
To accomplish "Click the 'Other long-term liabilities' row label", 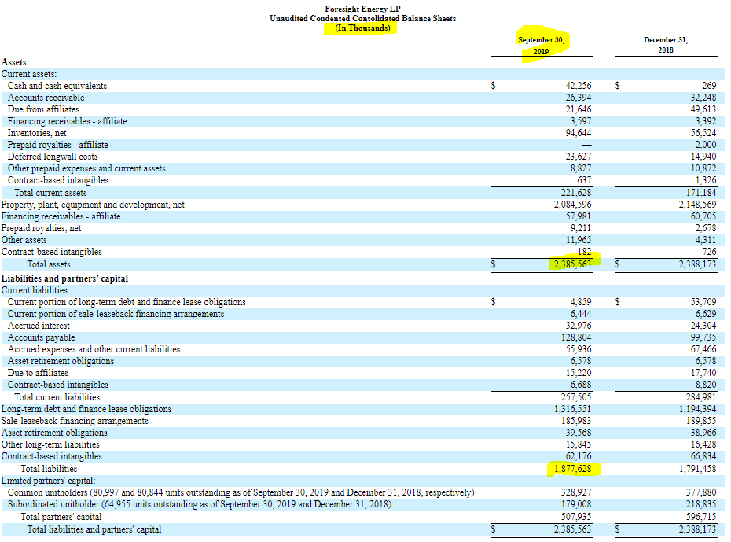I will point(50,444).
